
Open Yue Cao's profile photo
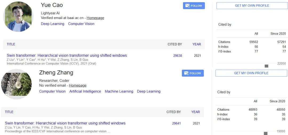coord(18,17)
